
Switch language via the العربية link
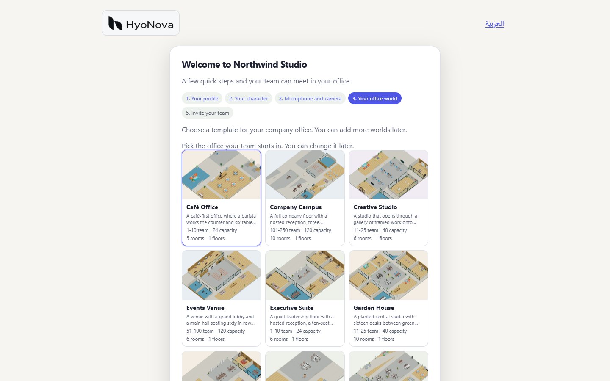tap(495, 24)
